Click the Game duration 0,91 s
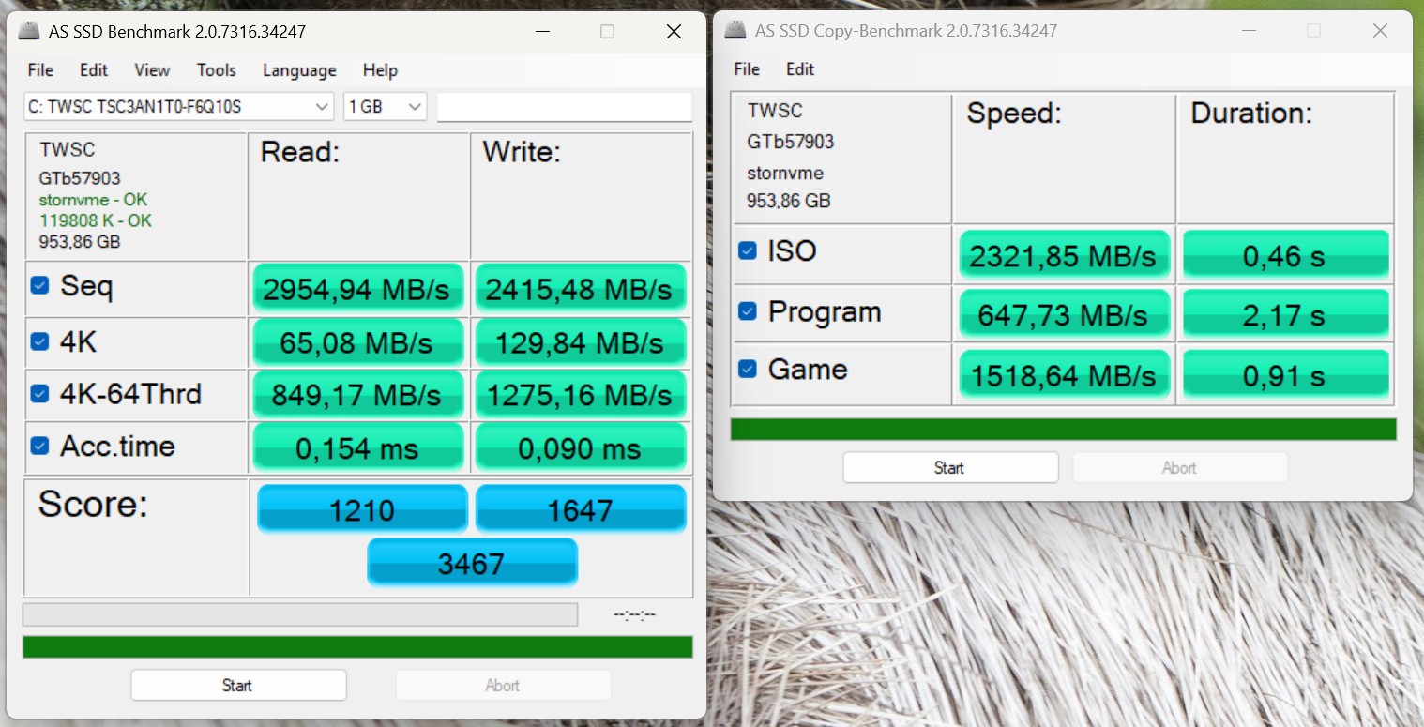Image resolution: width=1424 pixels, height=727 pixels. (1285, 373)
